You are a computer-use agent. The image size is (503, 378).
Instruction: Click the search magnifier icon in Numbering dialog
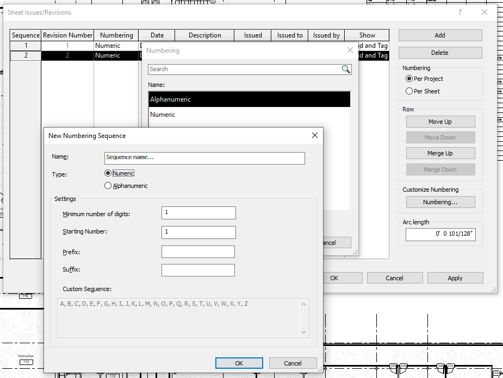coord(346,69)
